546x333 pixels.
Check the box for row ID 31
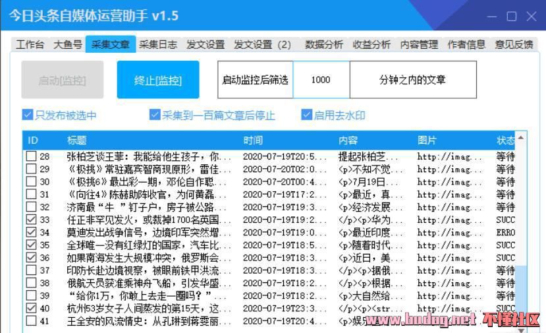(x=32, y=194)
